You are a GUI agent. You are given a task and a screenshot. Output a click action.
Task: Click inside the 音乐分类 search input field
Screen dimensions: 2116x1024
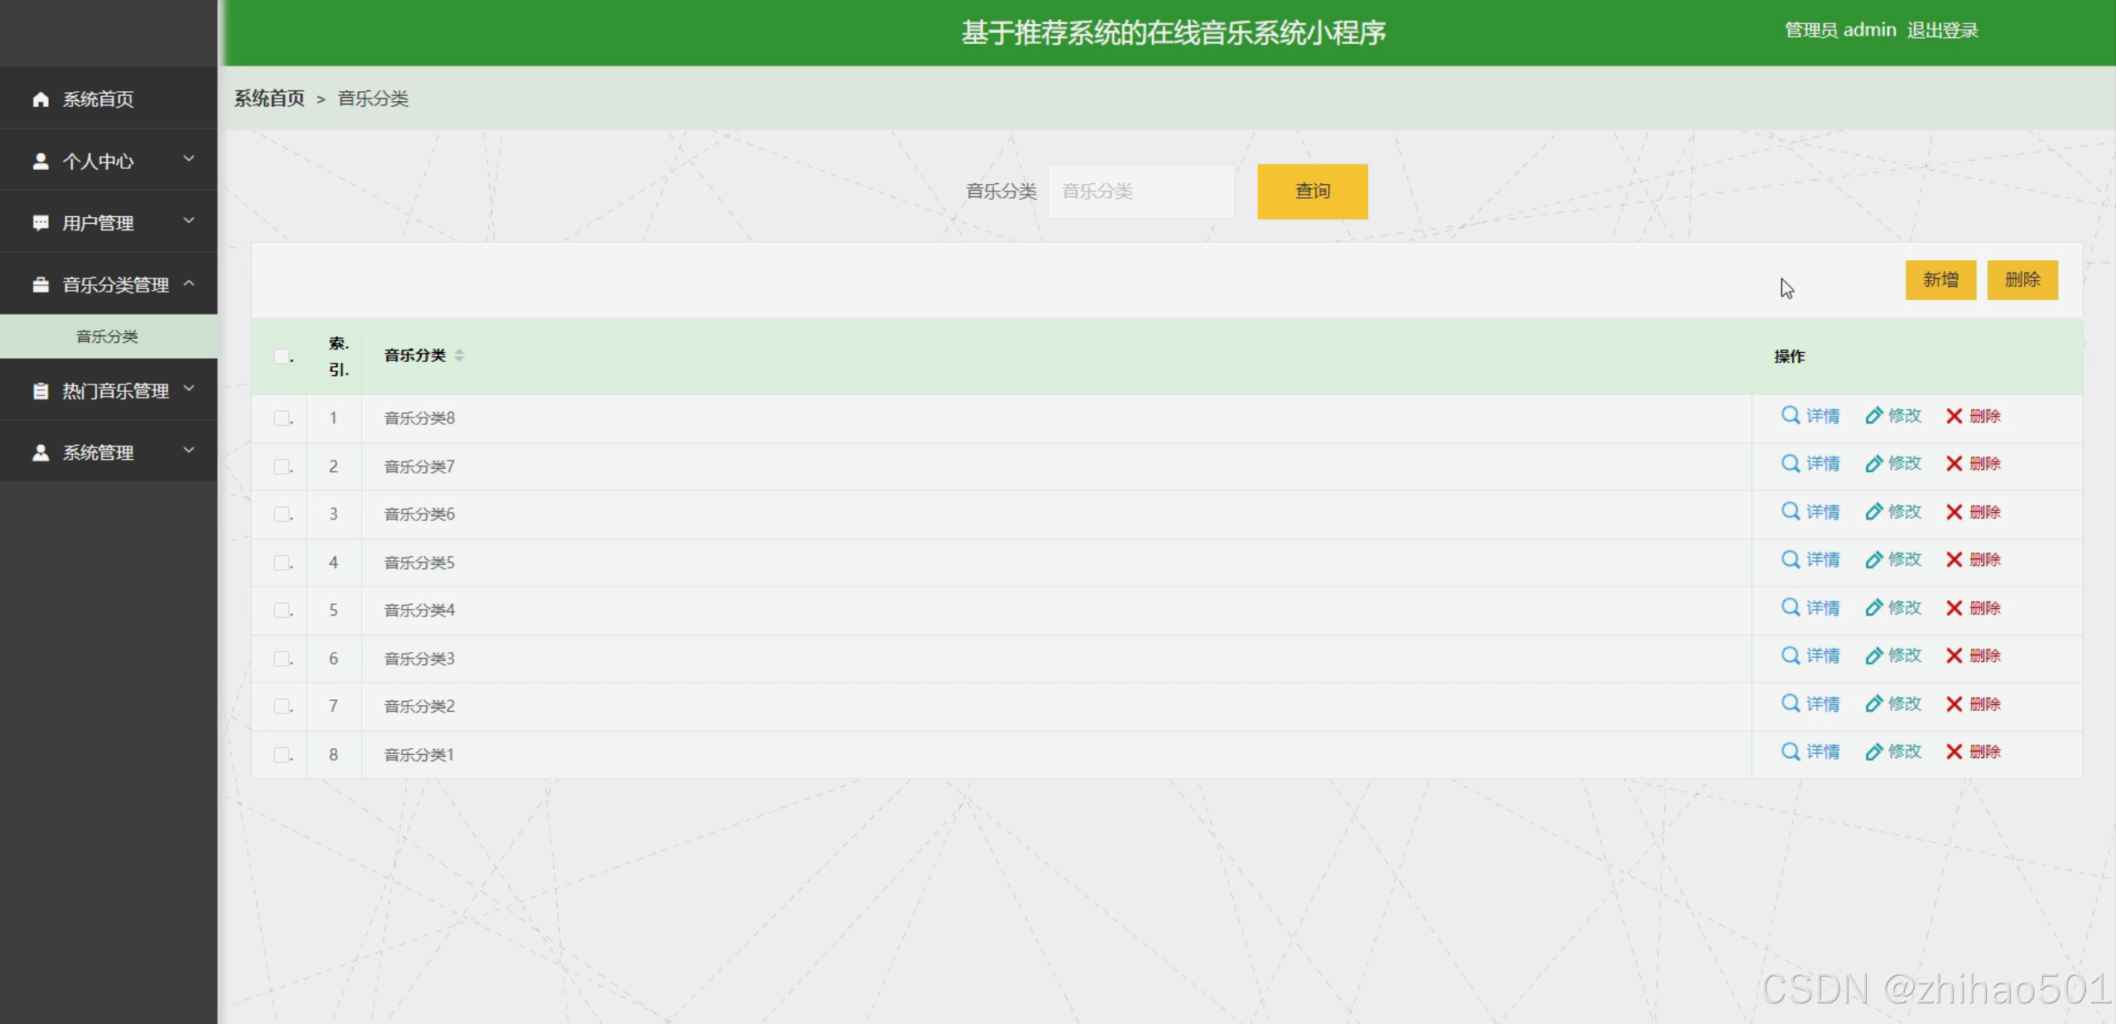1141,191
